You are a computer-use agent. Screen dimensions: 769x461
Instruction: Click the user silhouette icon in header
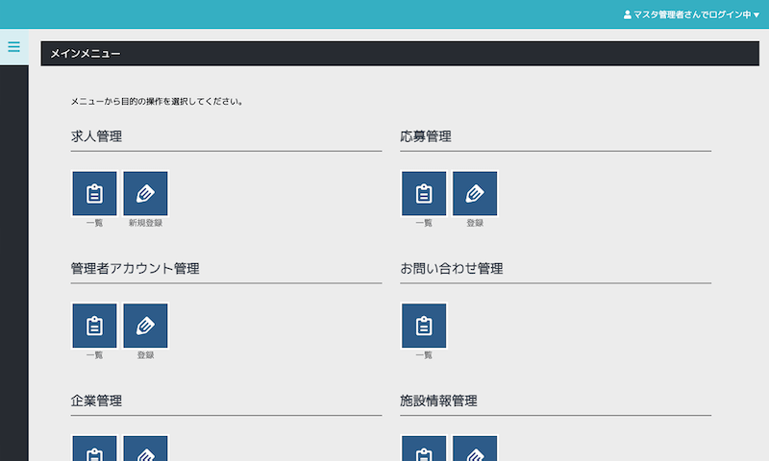click(628, 15)
